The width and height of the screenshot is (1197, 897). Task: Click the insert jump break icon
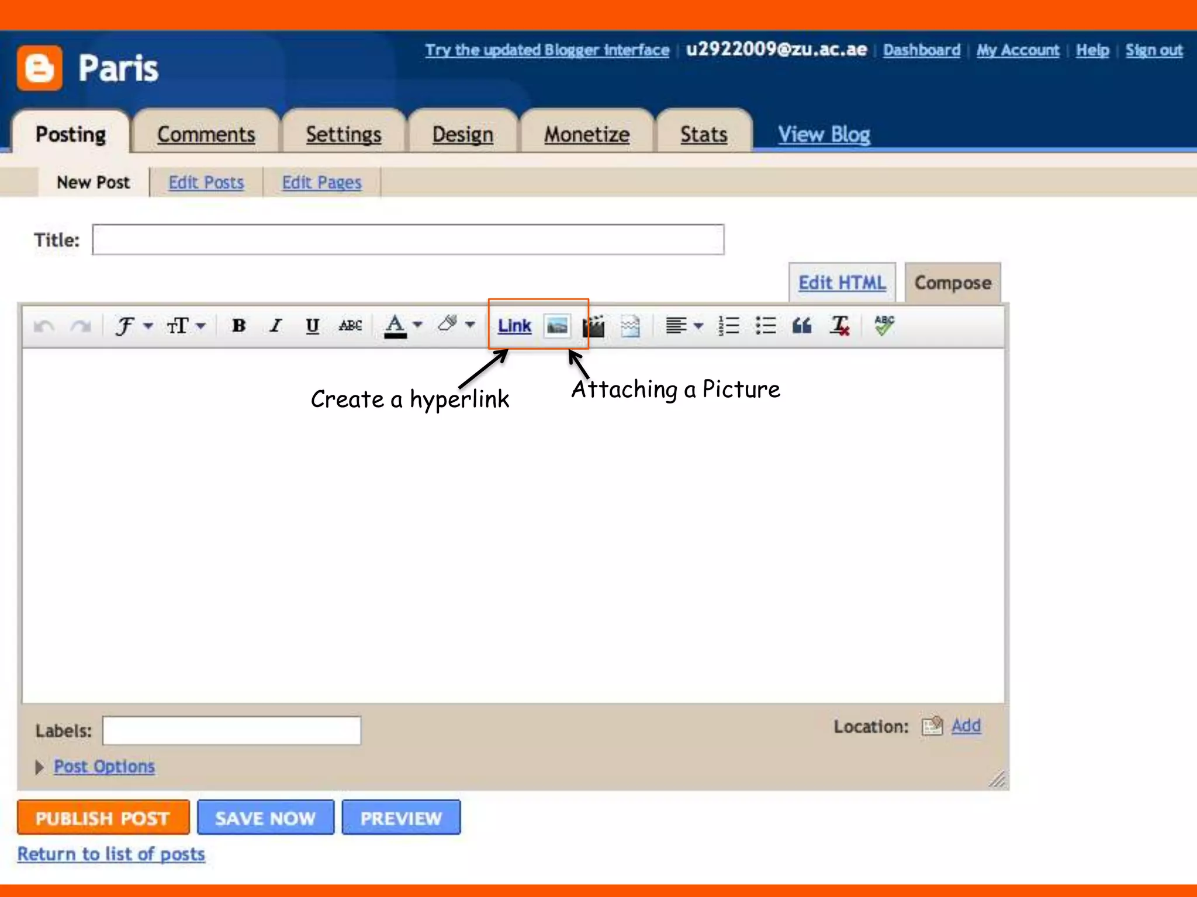point(630,326)
